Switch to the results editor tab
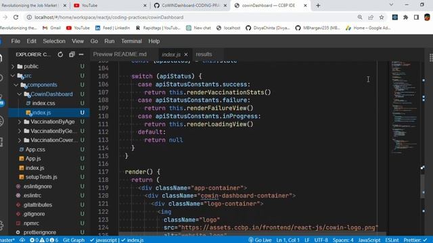 [204, 54]
